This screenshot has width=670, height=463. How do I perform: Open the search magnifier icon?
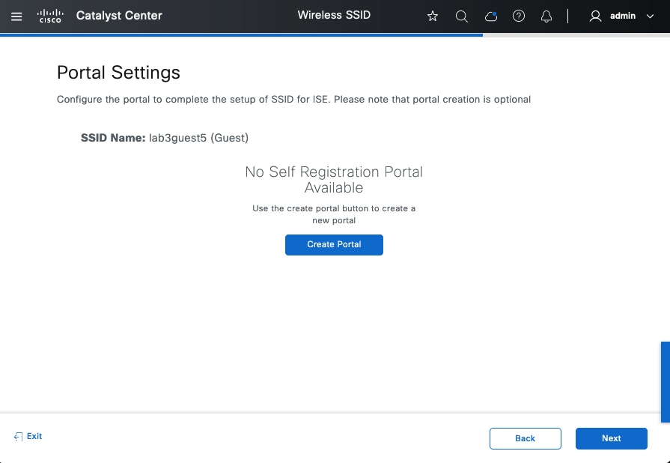coord(462,16)
